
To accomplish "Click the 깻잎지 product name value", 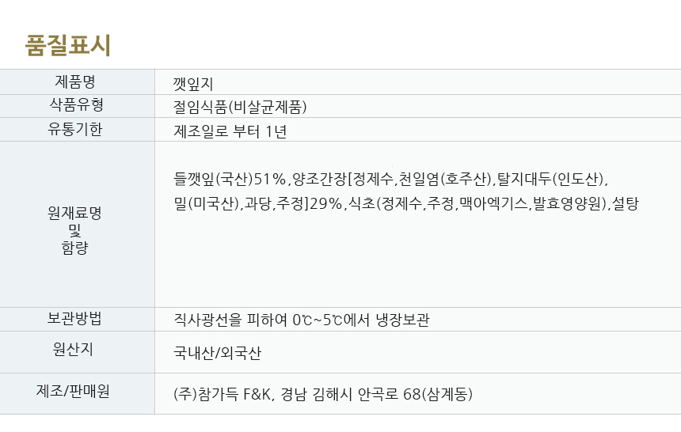I will coord(193,82).
